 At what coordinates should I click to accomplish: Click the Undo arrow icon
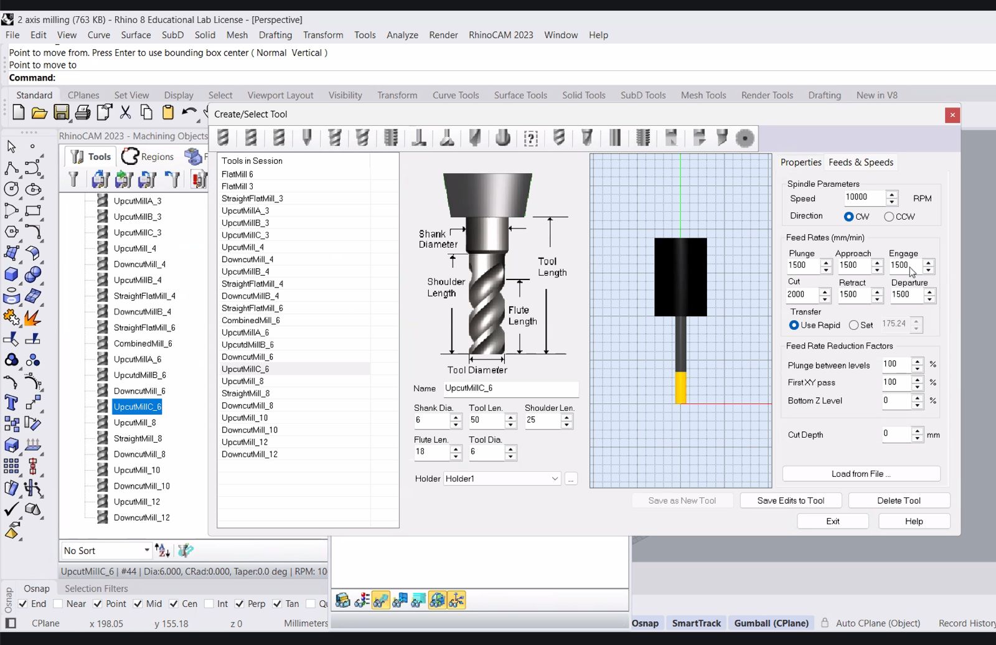(x=189, y=113)
